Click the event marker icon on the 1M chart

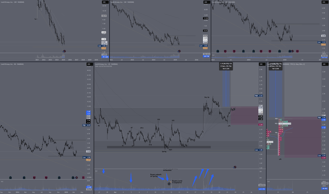(64, 51)
